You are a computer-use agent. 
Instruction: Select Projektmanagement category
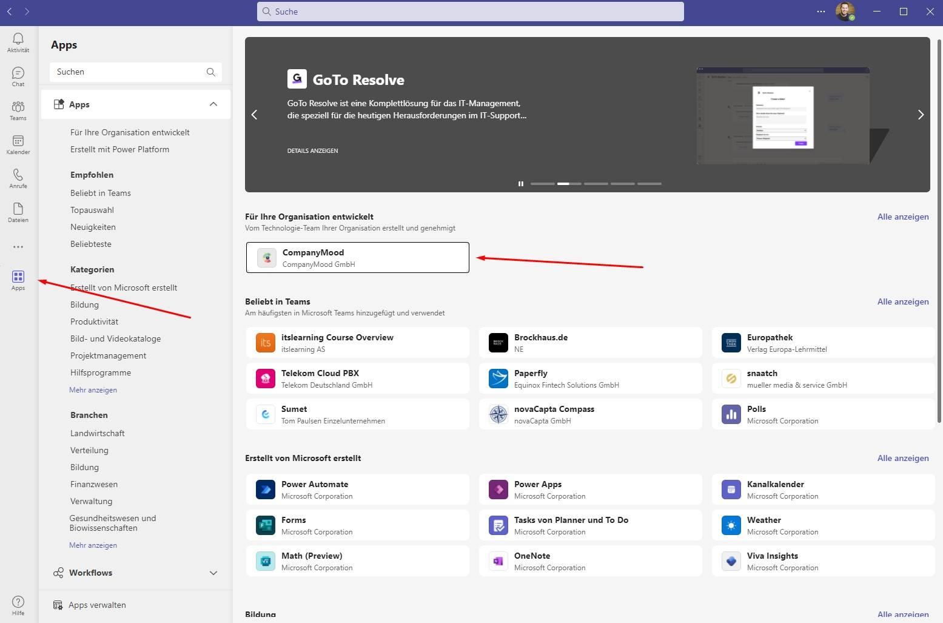(x=108, y=355)
